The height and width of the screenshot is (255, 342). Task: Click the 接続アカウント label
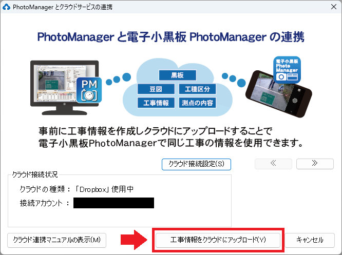pyautogui.click(x=41, y=203)
